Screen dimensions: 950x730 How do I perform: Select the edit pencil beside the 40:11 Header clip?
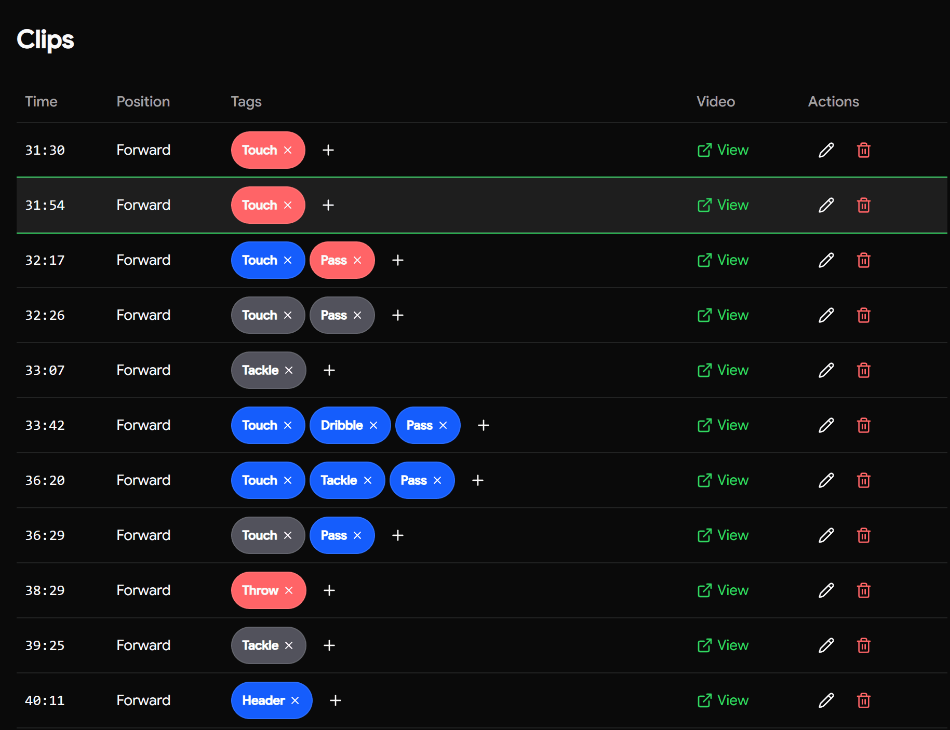pos(826,700)
